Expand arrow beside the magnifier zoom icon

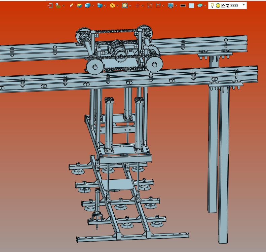(x=130, y=6)
